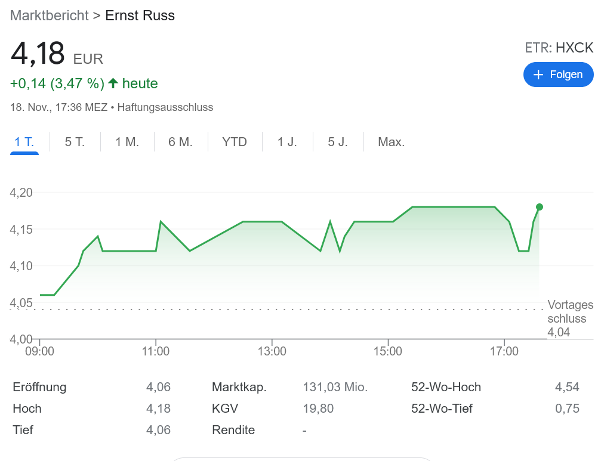604x461 pixels.
Task: Click the 52-Wo-Hoch value 4,54
Action: tap(569, 386)
